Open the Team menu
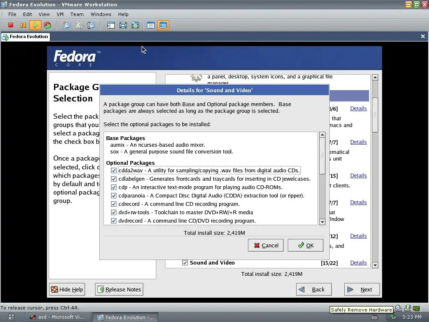This screenshot has height=322, width=429. tap(77, 14)
